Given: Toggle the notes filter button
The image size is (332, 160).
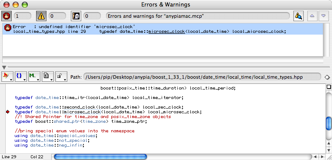Looking at the screenshot, I should (x=76, y=16).
